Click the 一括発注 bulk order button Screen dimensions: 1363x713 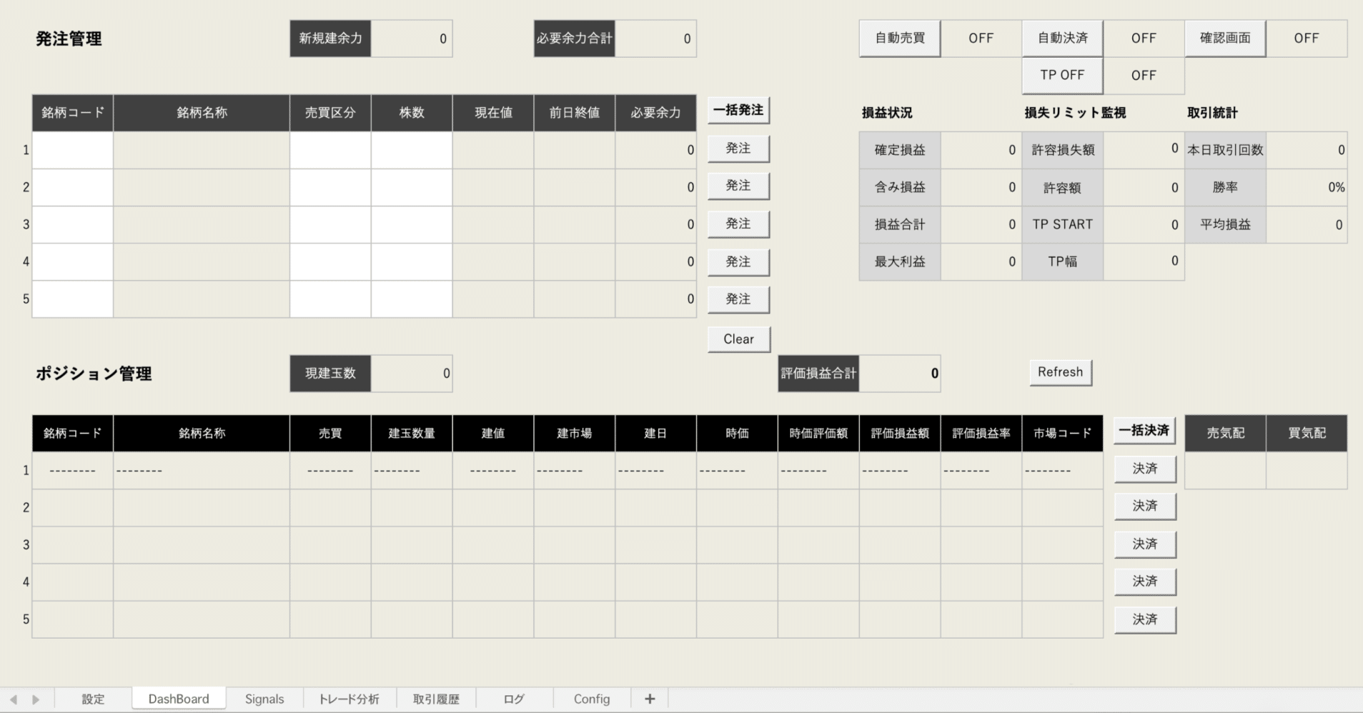point(738,109)
